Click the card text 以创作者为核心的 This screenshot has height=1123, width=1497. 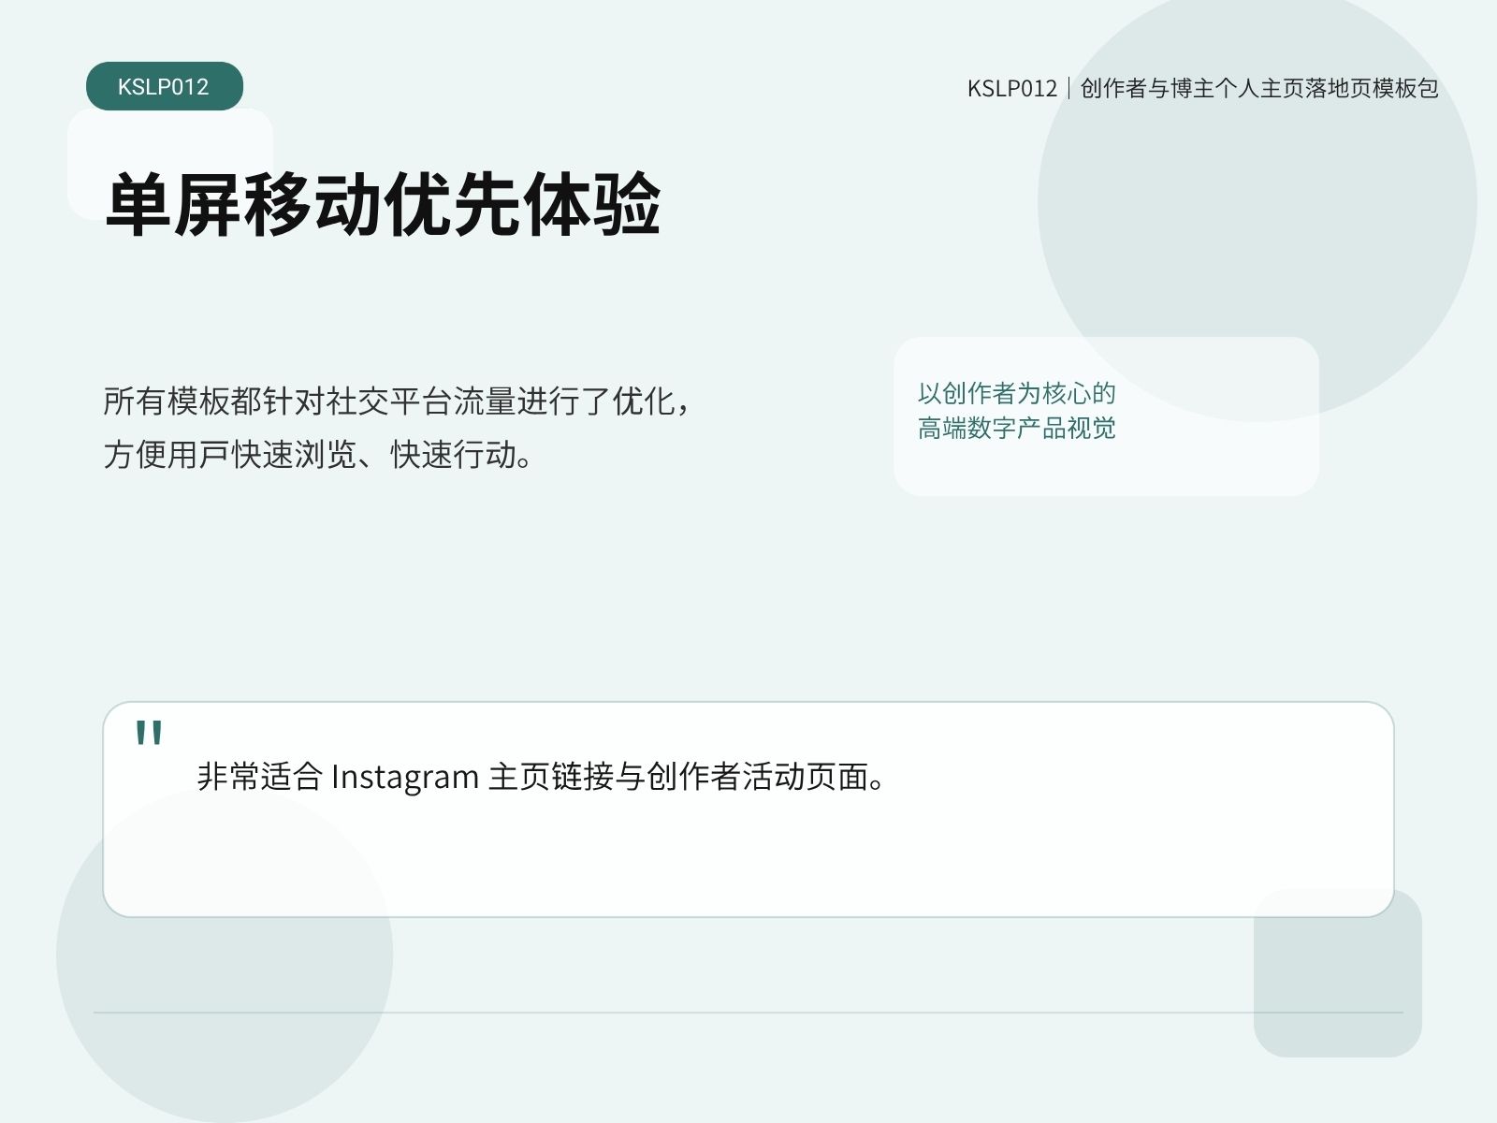pyautogui.click(x=1017, y=392)
